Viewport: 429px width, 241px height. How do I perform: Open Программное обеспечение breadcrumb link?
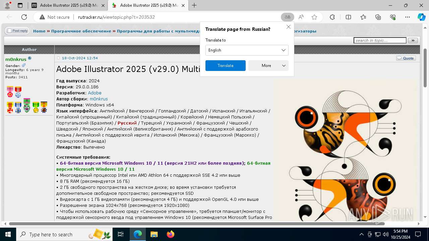[x=81, y=31]
